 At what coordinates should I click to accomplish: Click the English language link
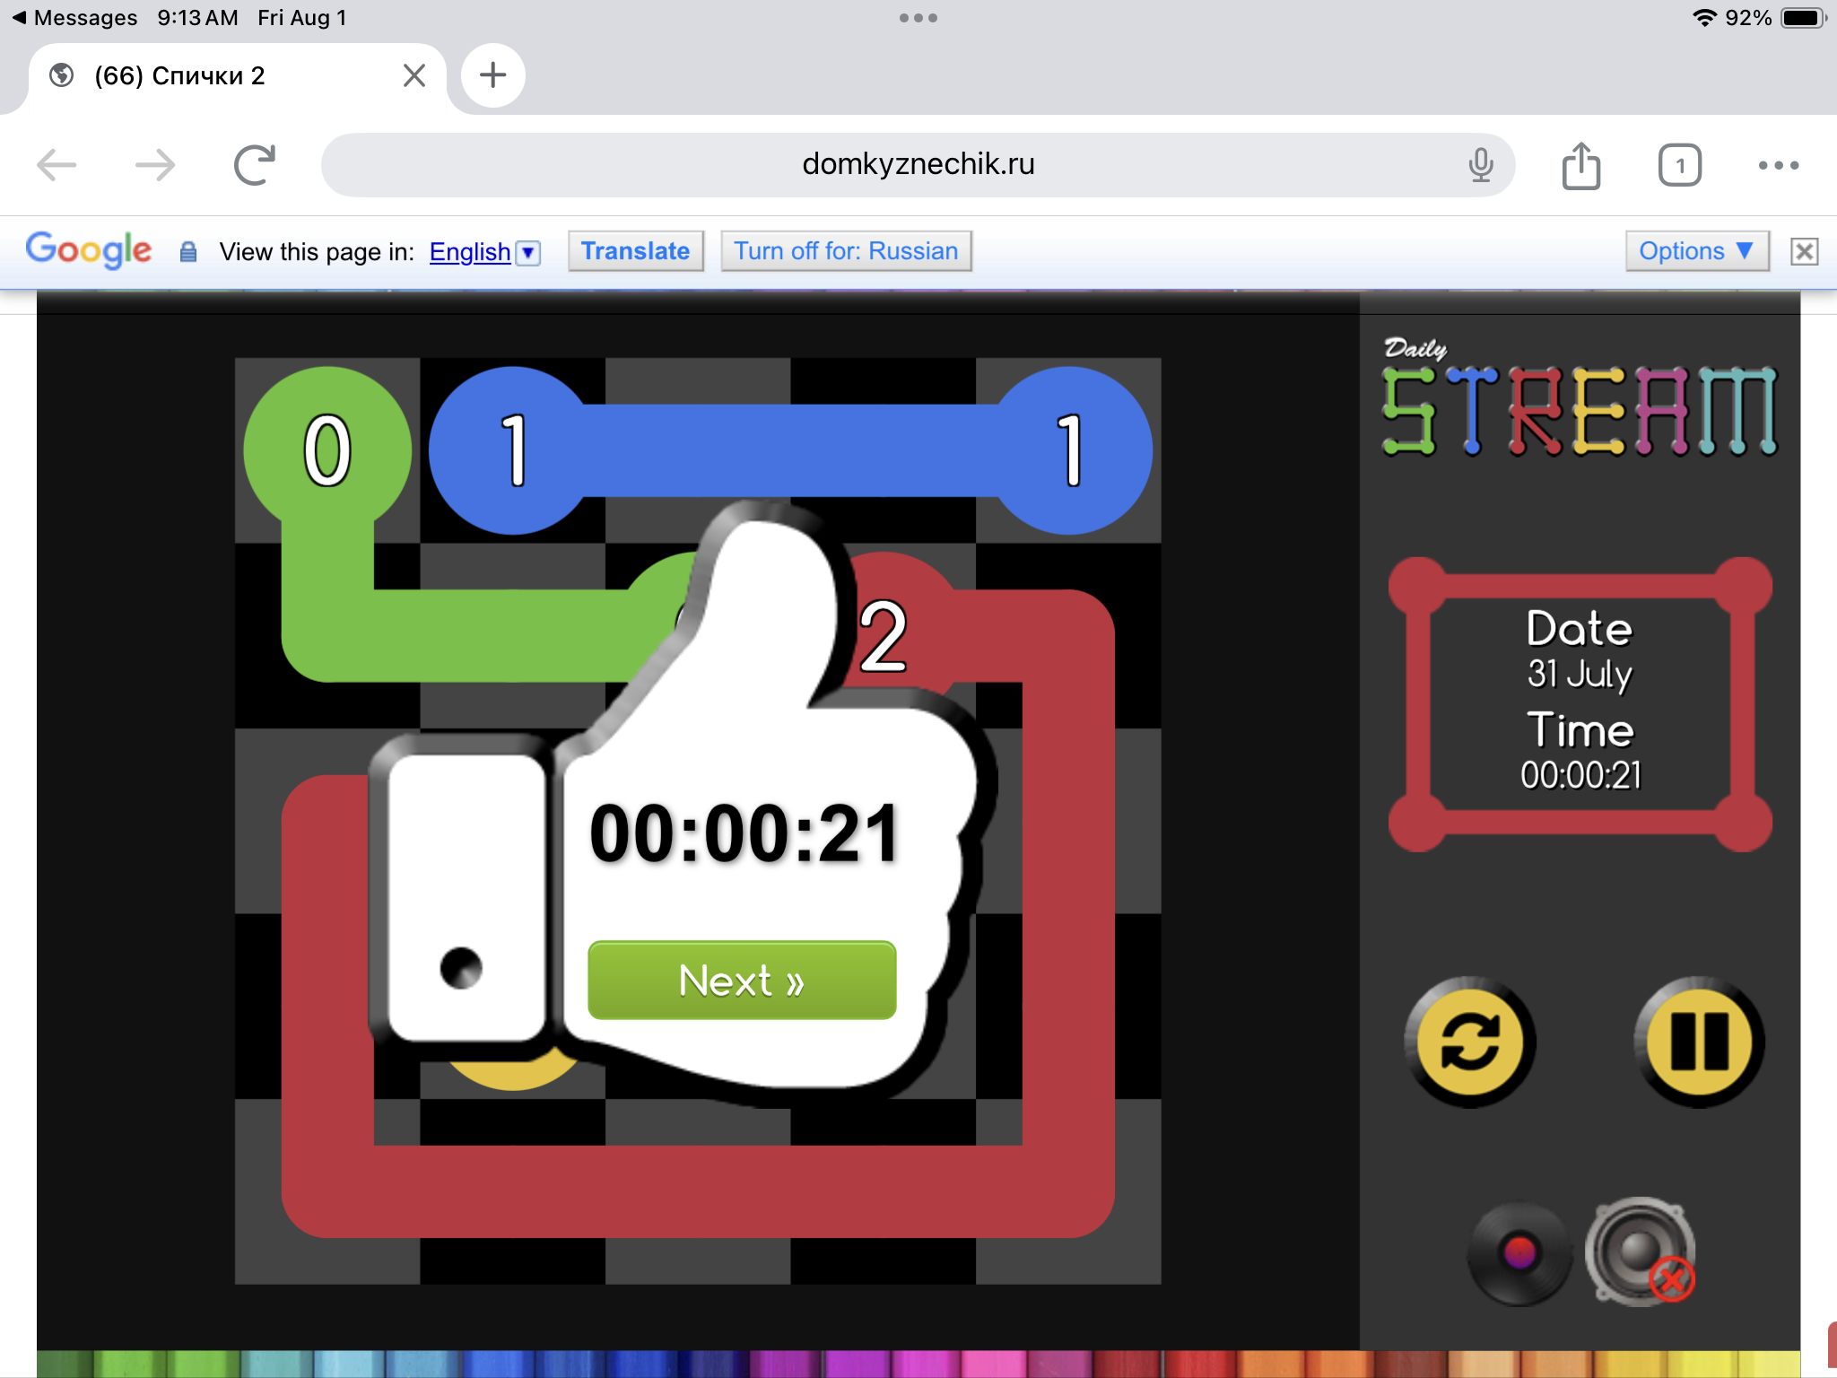[x=470, y=252]
